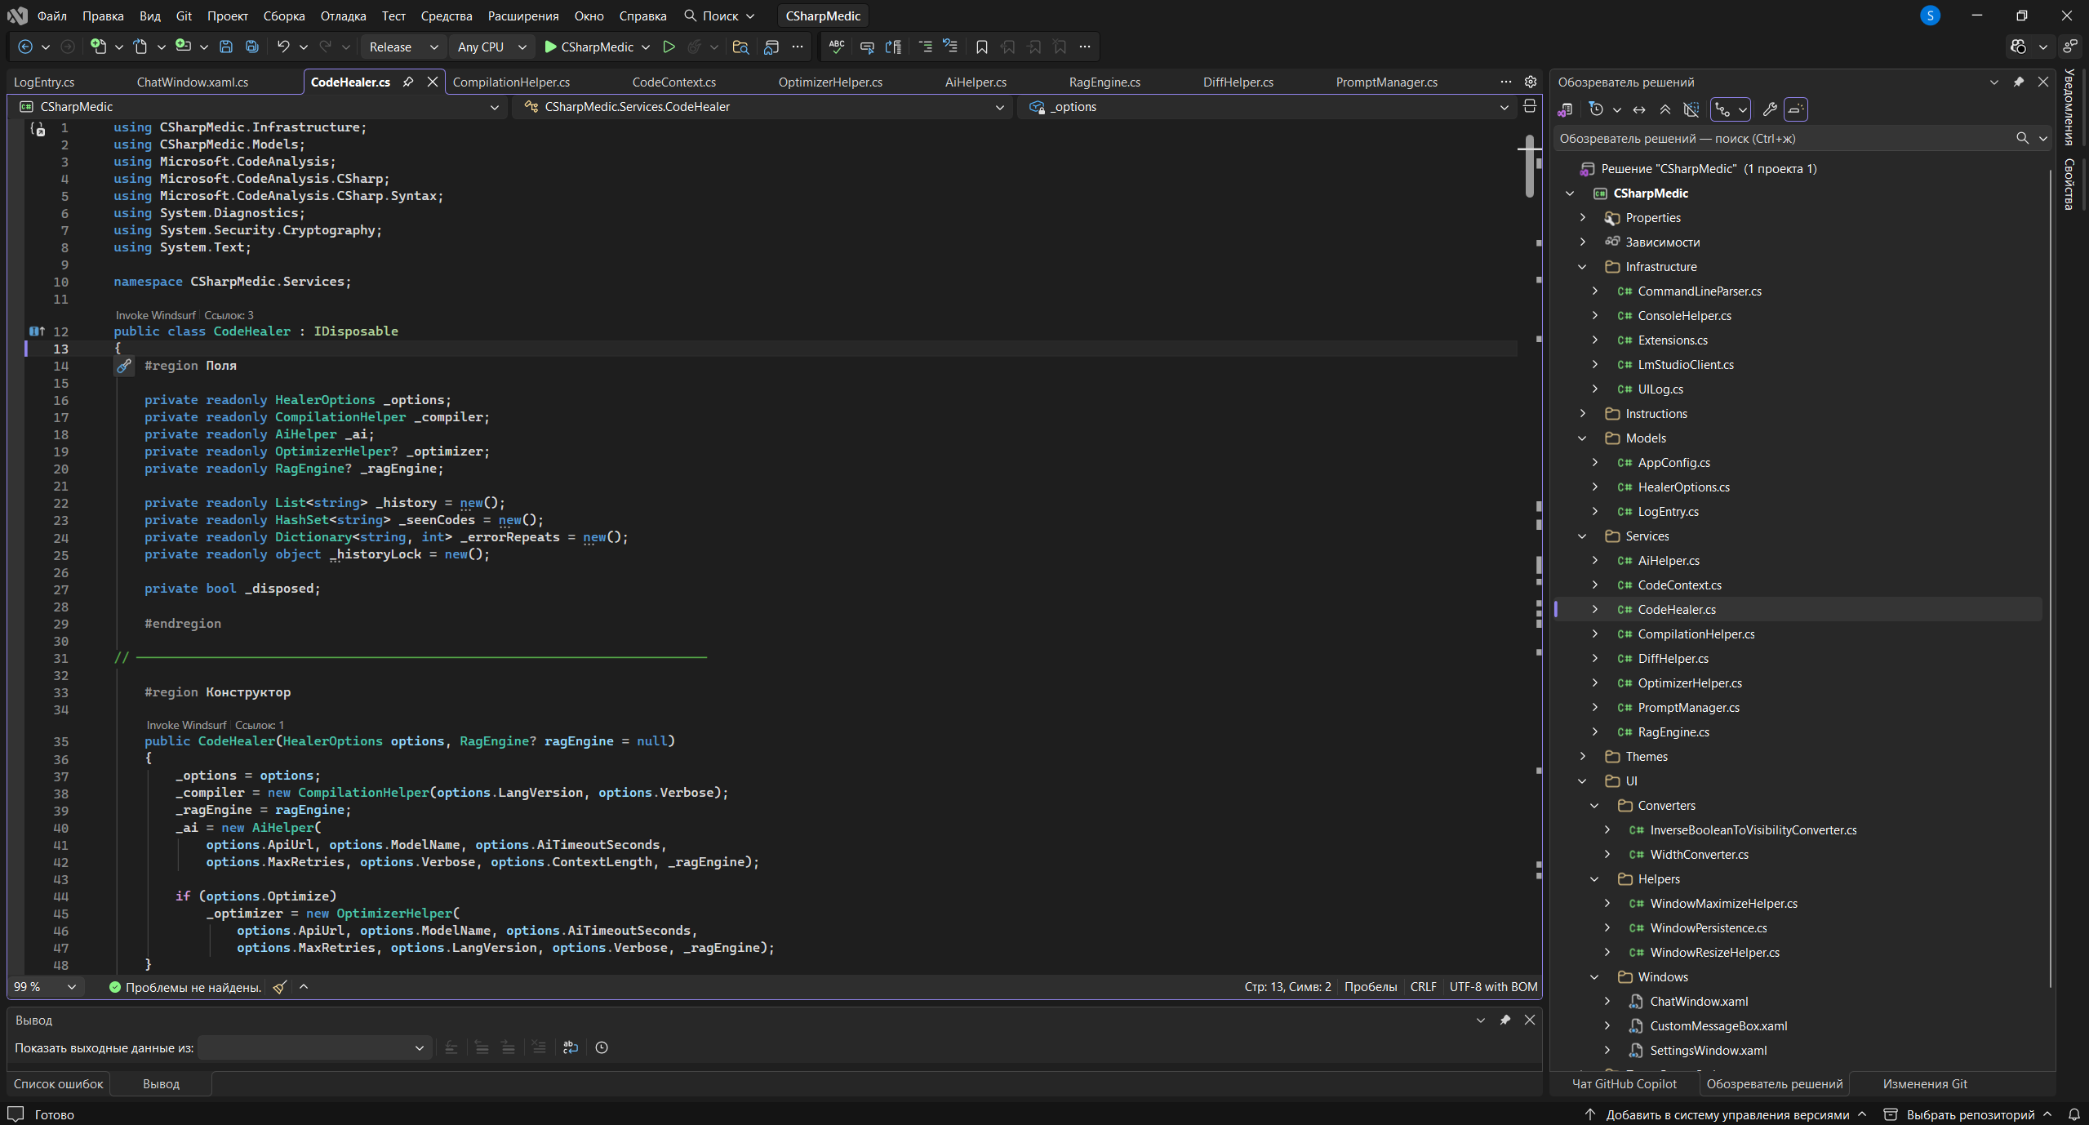Toggle Show All Files in Solution Explorer
The height and width of the screenshot is (1125, 2089).
(x=1691, y=109)
